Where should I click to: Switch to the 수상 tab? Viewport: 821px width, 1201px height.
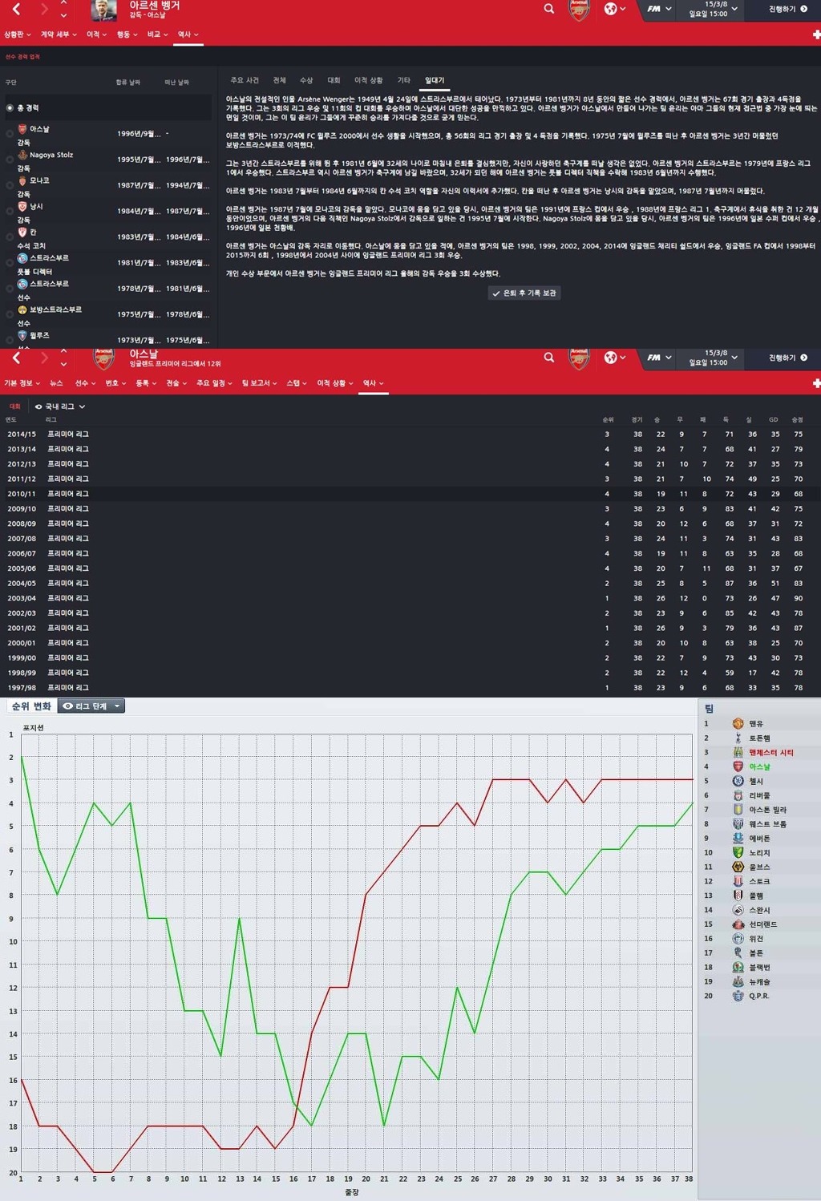click(x=306, y=80)
